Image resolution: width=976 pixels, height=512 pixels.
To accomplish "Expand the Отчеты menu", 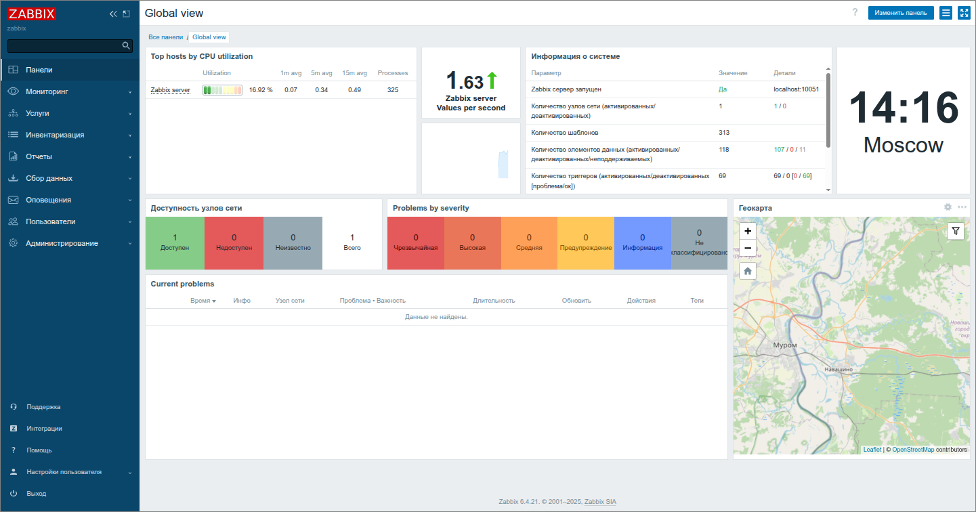I will pyautogui.click(x=70, y=156).
